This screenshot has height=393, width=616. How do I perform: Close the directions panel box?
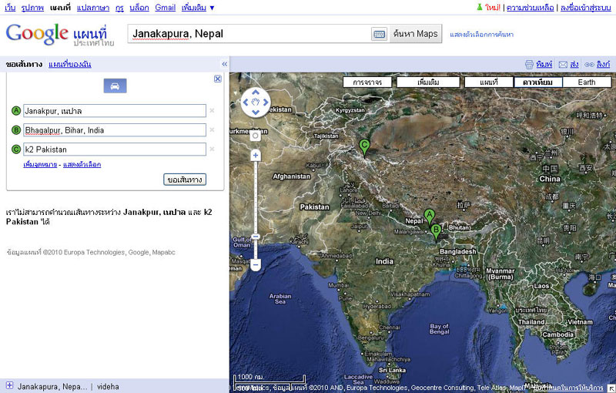(218, 79)
